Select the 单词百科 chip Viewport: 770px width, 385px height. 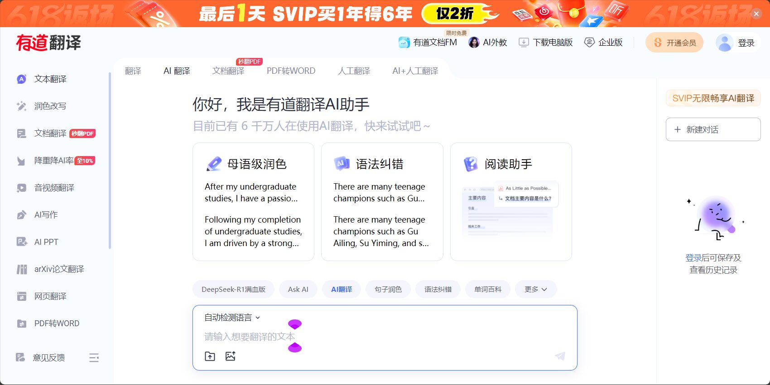click(x=488, y=290)
